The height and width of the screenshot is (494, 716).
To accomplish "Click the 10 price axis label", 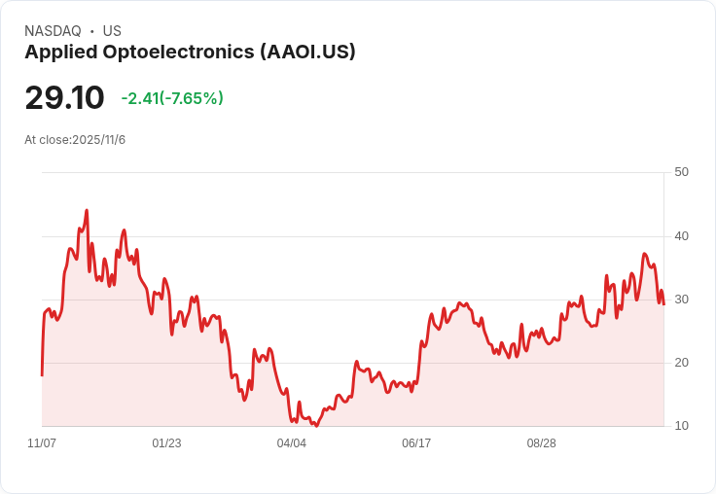I will (x=681, y=426).
